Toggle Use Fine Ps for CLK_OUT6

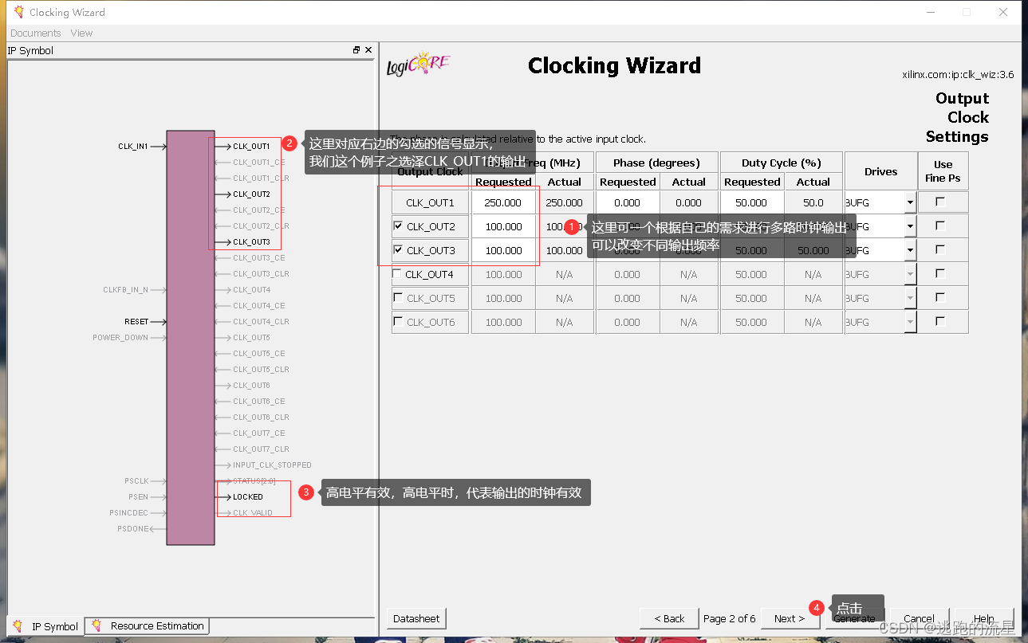coord(940,321)
